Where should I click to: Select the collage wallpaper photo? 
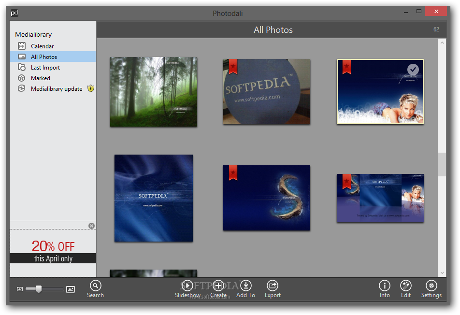[380, 198]
